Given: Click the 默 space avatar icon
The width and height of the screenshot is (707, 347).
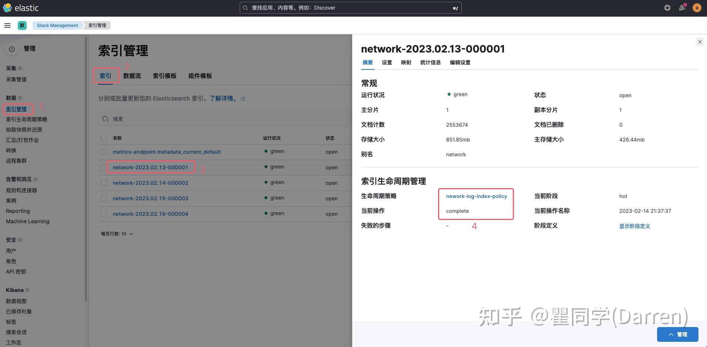Looking at the screenshot, I should [22, 25].
